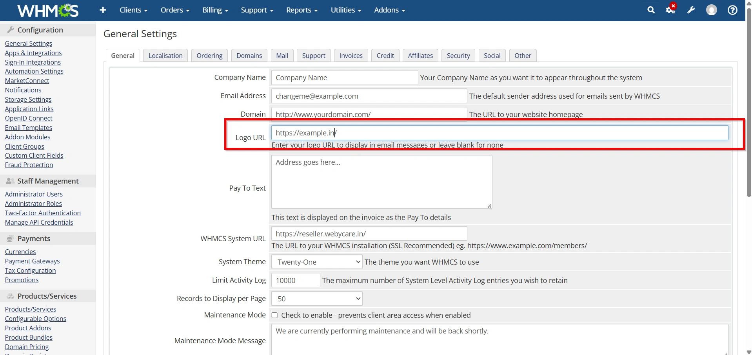The height and width of the screenshot is (355, 752).
Task: Click the Company Name input field
Action: (x=345, y=77)
